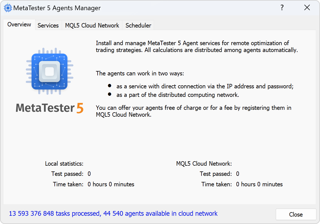Click the local Test passed value
The height and width of the screenshot is (224, 320).
point(89,174)
